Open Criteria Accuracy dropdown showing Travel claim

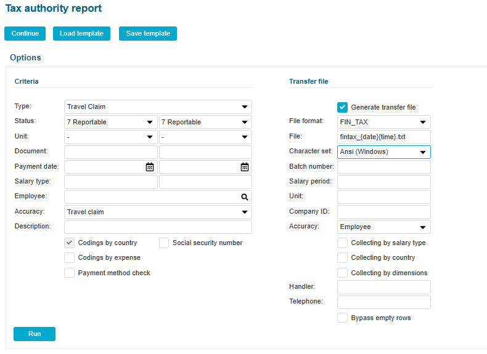pyautogui.click(x=158, y=212)
